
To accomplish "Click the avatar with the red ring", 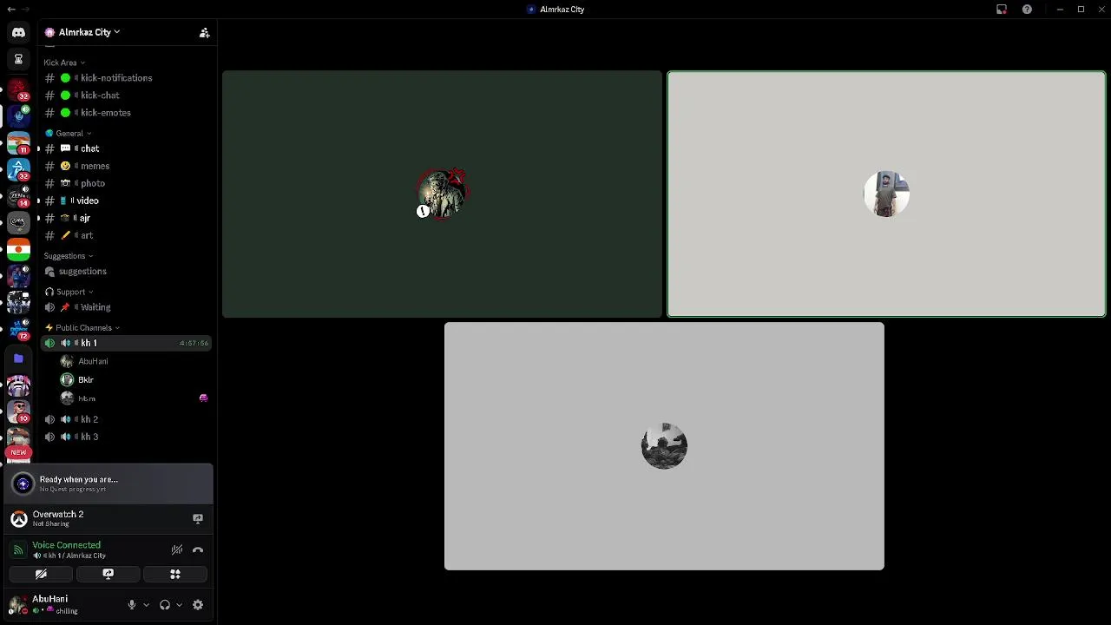I will point(443,194).
